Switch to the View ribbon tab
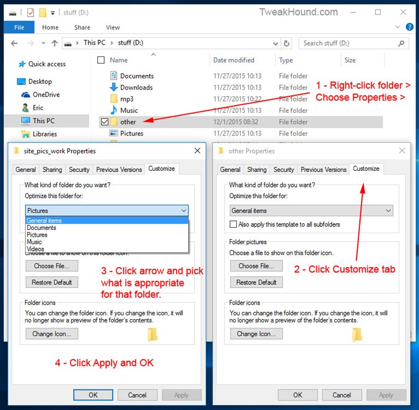 coord(113,27)
